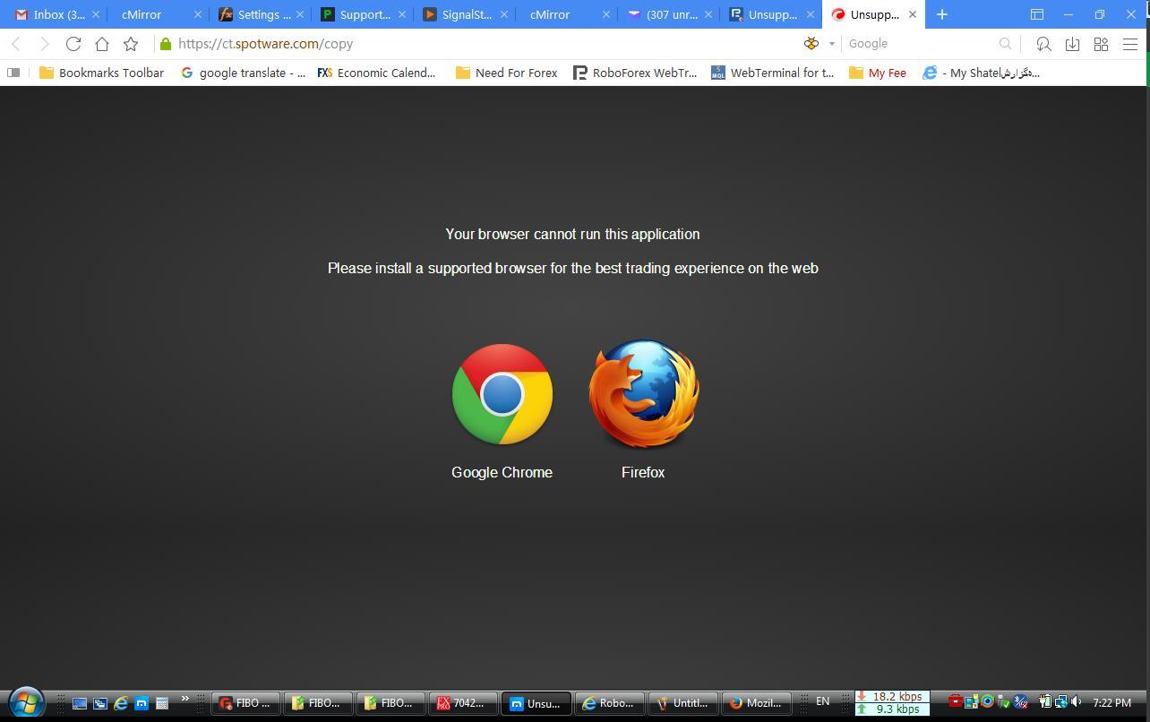The height and width of the screenshot is (722, 1150).
Task: Open the 7042 FxPro taskbar window
Action: tap(463, 703)
